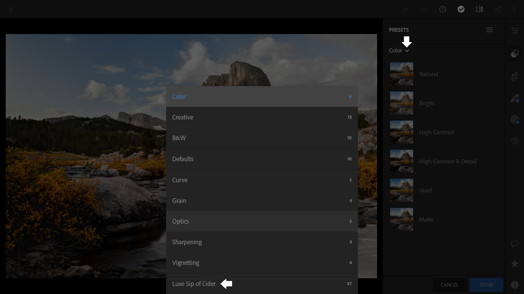The width and height of the screenshot is (524, 294).
Task: Select the Color group in list
Action: (x=262, y=96)
